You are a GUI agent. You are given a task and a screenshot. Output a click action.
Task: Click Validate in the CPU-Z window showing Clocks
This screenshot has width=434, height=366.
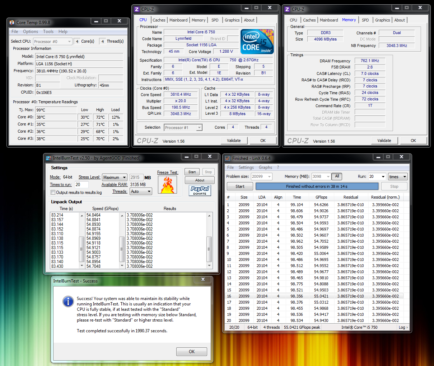click(x=234, y=141)
